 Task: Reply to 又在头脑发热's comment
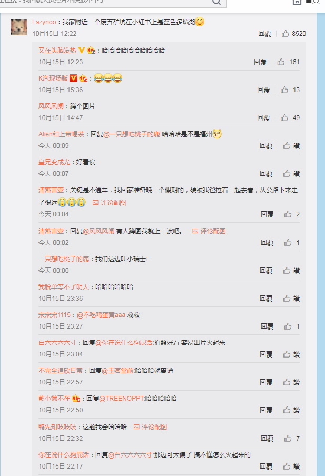click(260, 62)
